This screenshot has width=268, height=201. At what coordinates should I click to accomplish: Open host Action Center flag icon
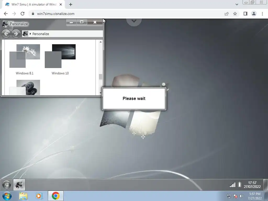click(x=235, y=196)
